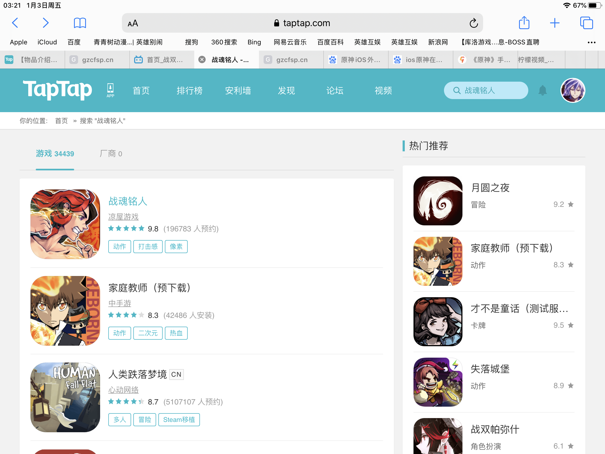Screen dimensions: 605x454
Task: Open the 凉屋游戏 developer link
Action: (123, 217)
